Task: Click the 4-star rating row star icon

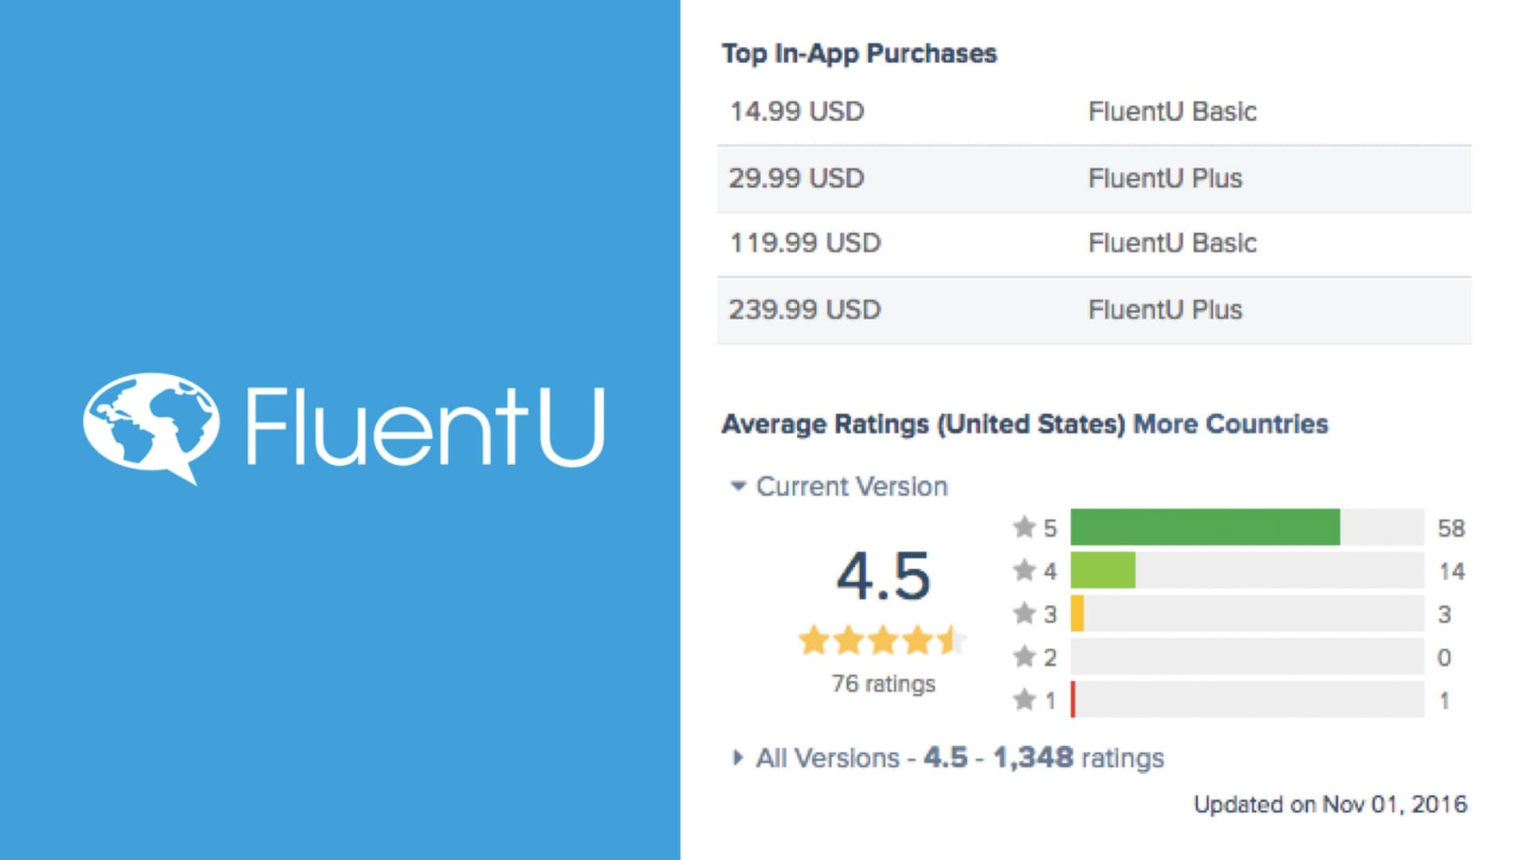Action: [x=1024, y=570]
